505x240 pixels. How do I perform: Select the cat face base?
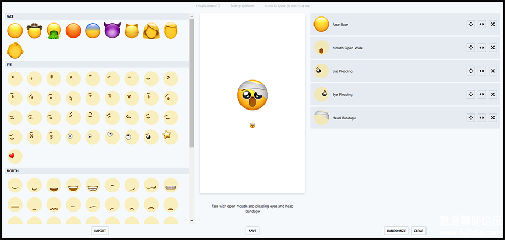pos(132,31)
